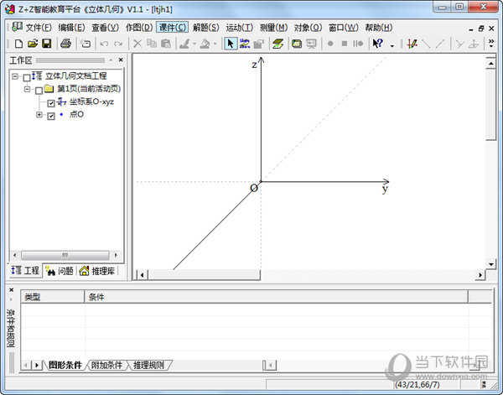Close the 工作区 panel

point(121,60)
